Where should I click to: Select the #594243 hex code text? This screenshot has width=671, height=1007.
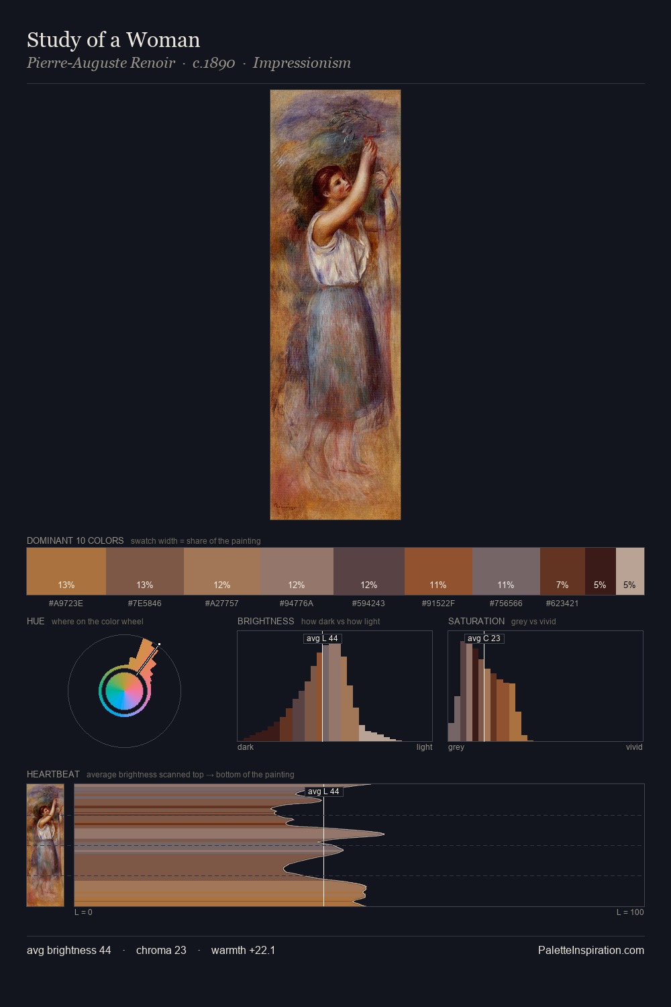[x=369, y=604]
